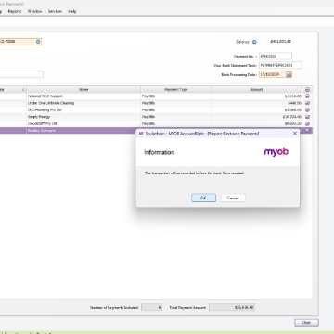Toggle the select-all checkbox in table header
Viewport: 334px width, 334px height.
point(307,90)
